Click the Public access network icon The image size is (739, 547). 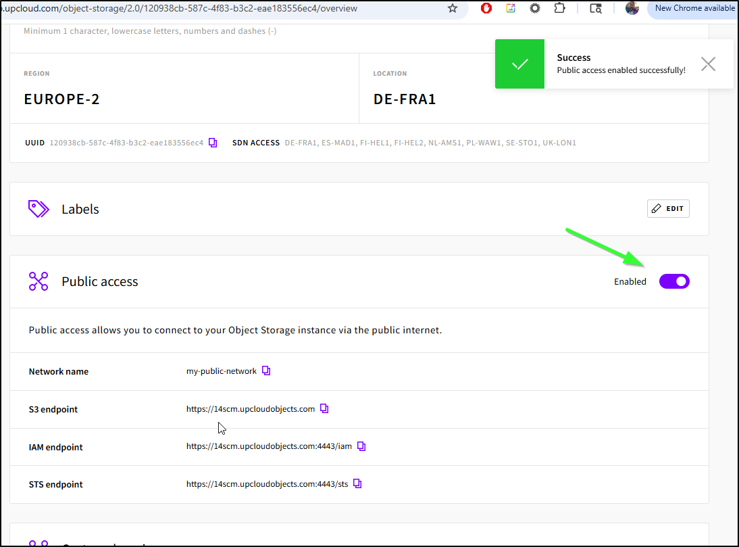point(39,281)
